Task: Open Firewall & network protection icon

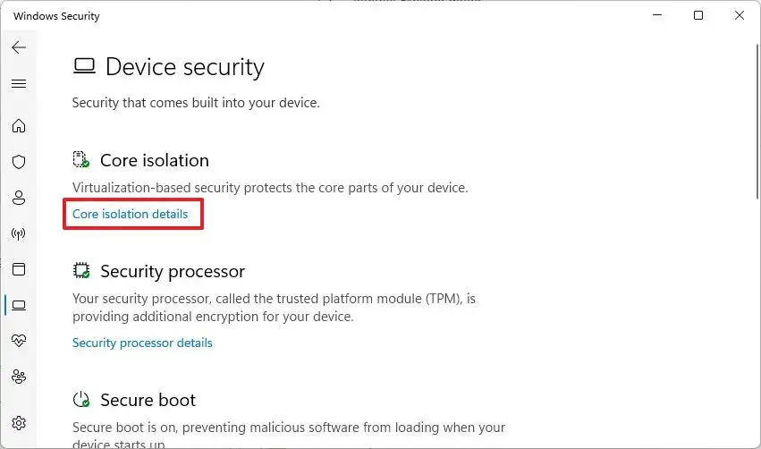Action: coord(19,233)
